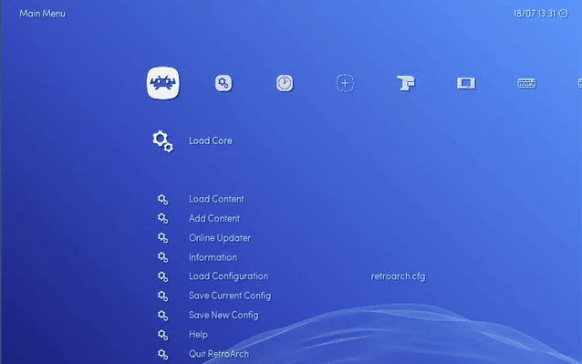Select the Load Content menu entry
Screen dimensions: 582x364
[216, 199]
